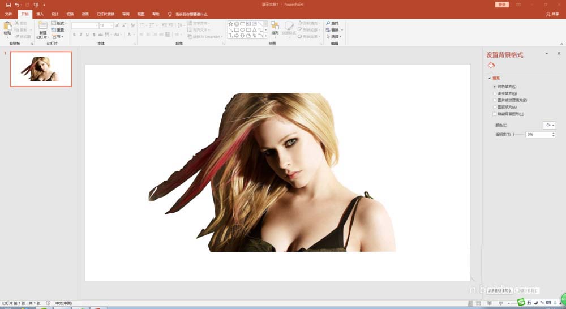
Task: Toggle Underline formatting button
Action: tap(87, 35)
